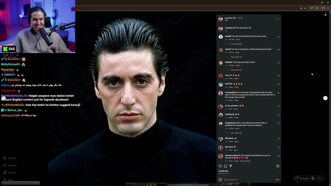Expand the 4 replies under rendysatria.id's comment

pyautogui.click(x=236, y=133)
